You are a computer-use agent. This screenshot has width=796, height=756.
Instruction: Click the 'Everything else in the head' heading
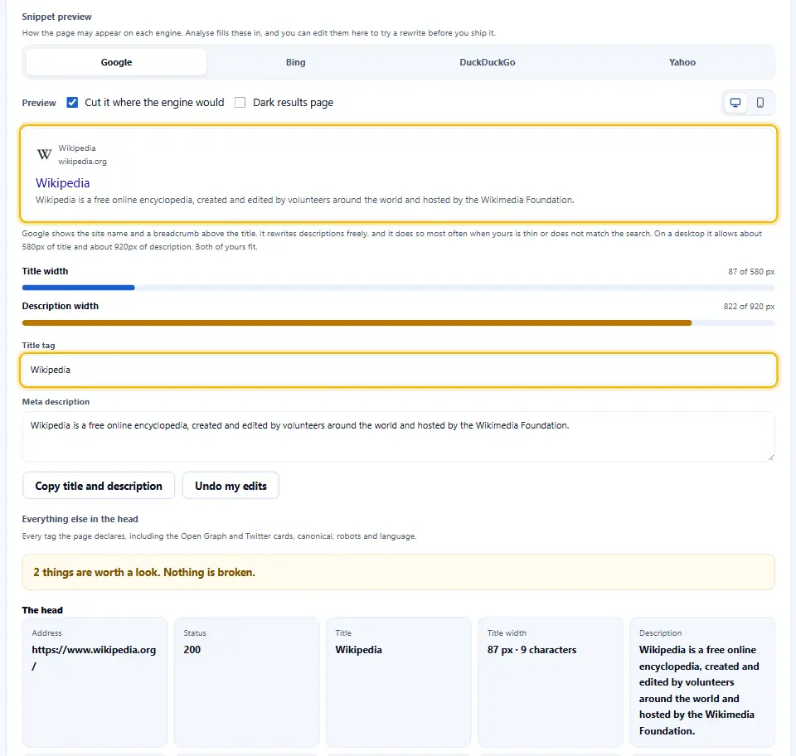80,519
